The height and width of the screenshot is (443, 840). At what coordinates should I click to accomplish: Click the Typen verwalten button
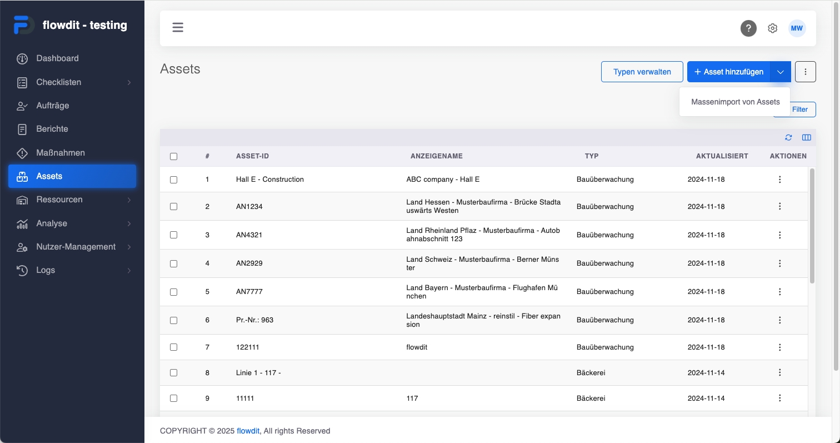click(x=642, y=72)
